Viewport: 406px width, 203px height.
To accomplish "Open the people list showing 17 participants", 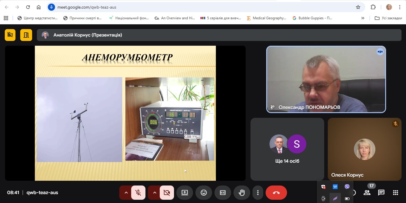I will [367, 193].
